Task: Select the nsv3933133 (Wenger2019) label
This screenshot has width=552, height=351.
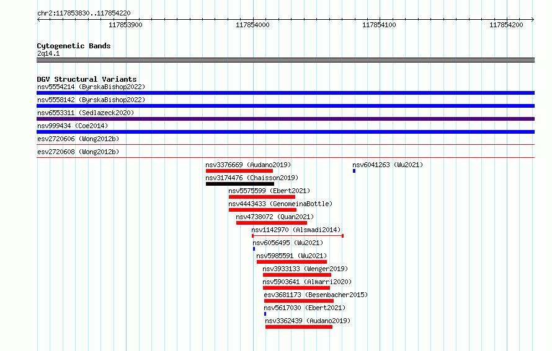Action: 305,269
